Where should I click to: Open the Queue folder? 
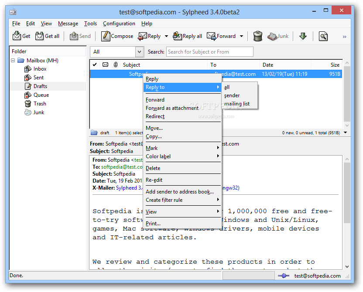tap(41, 95)
